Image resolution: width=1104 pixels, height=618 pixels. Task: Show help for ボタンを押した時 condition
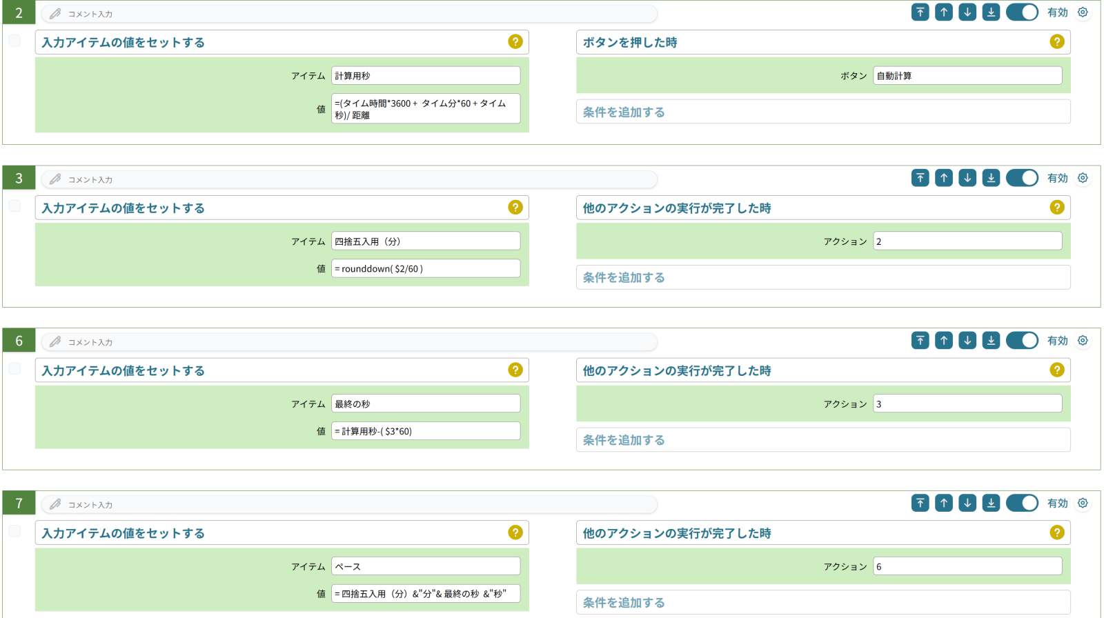[x=1056, y=42]
